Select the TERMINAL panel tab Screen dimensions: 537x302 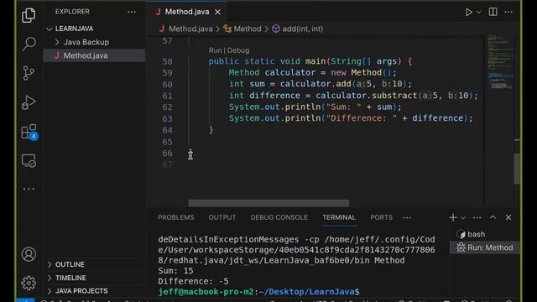tap(339, 217)
